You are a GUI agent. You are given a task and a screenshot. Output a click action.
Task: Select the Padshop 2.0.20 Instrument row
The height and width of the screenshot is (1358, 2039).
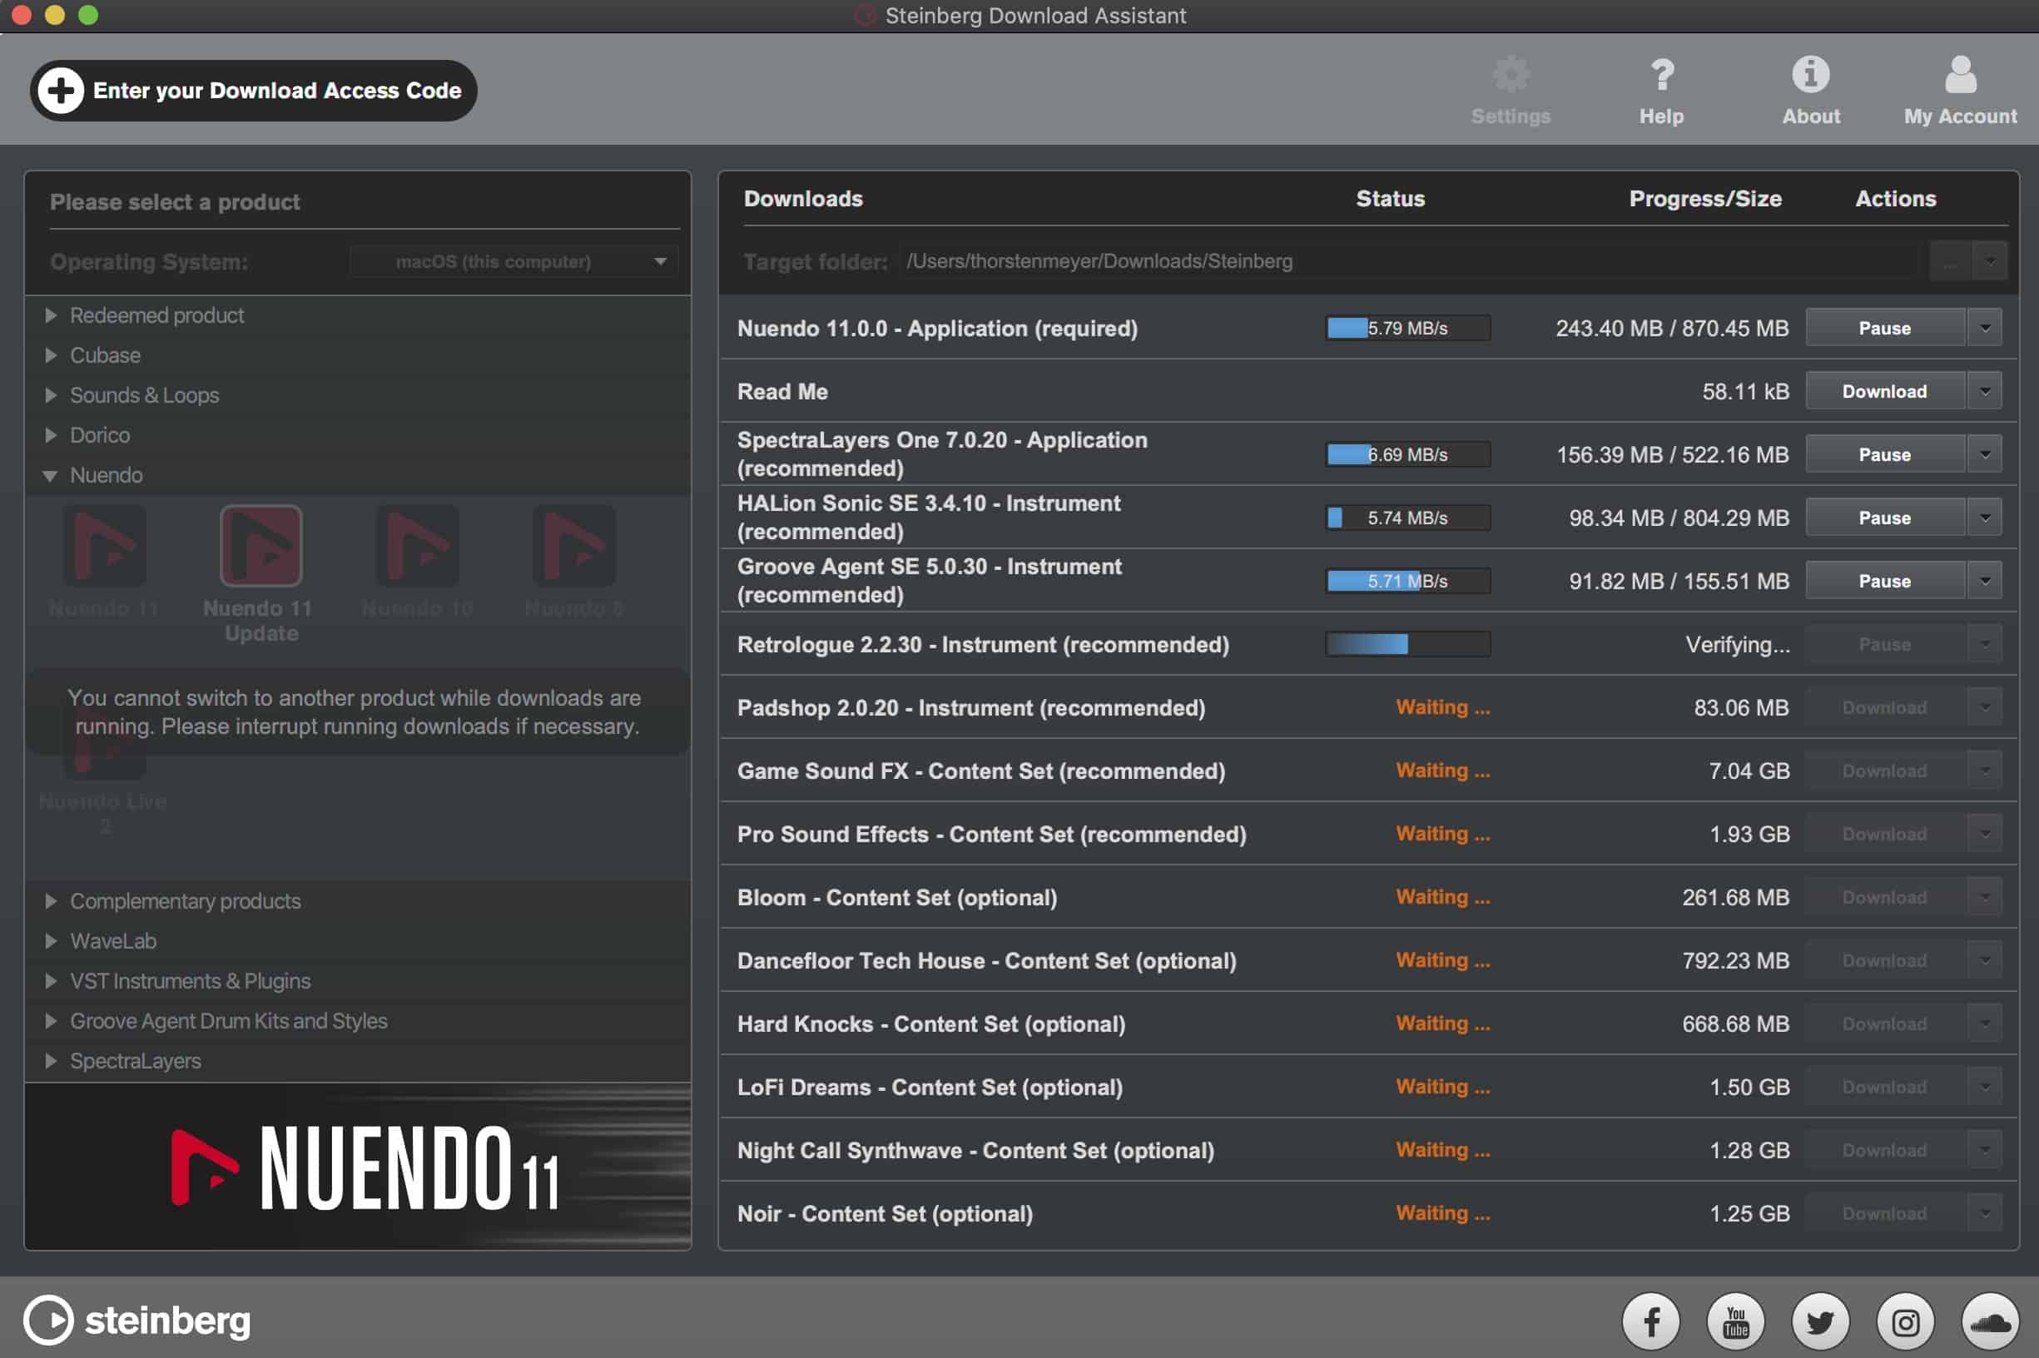(1367, 707)
